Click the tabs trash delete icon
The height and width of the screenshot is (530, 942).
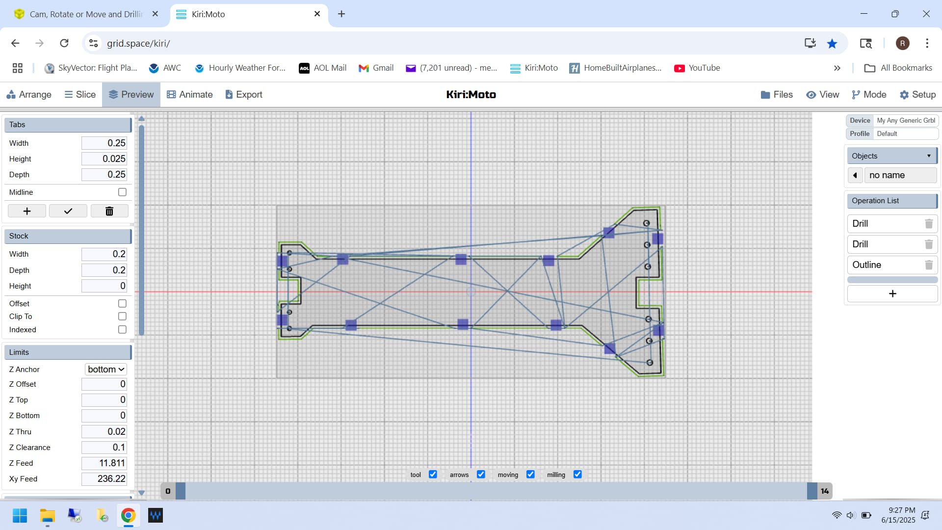(109, 211)
